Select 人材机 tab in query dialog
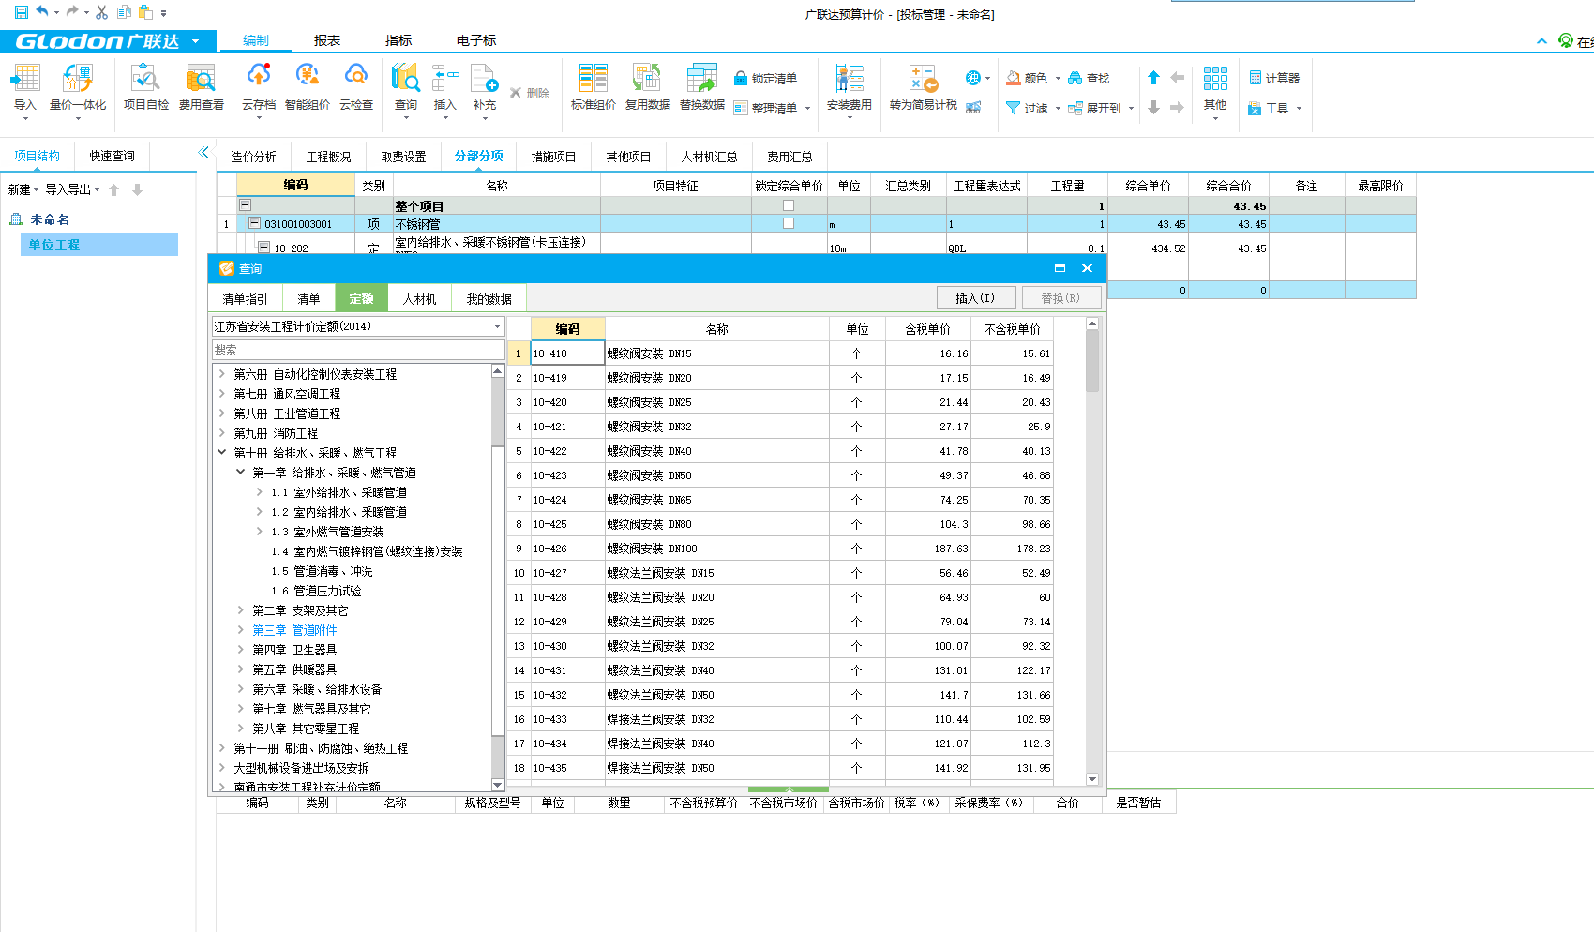Image resolution: width=1594 pixels, height=932 pixels. 419,299
